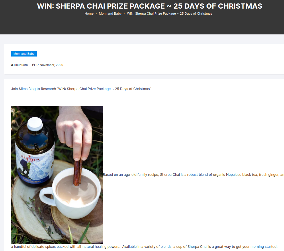
Task: Open the 27 November, 2020 date link
Action: coord(49,65)
